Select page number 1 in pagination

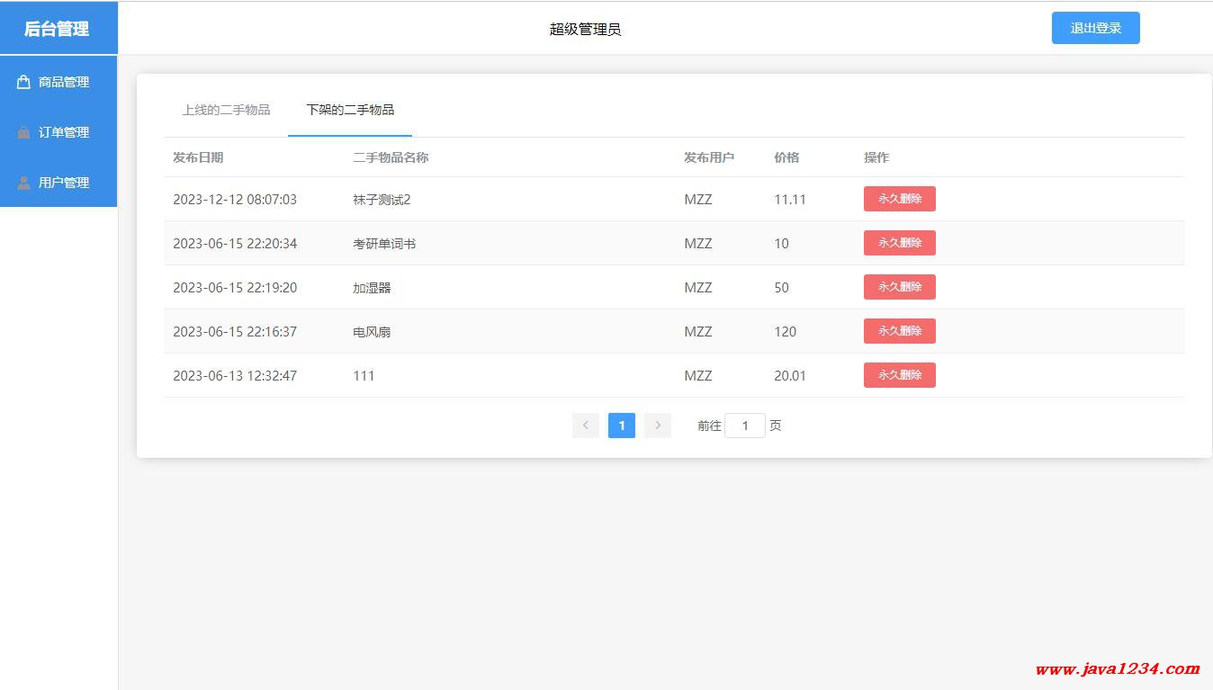pos(622,426)
